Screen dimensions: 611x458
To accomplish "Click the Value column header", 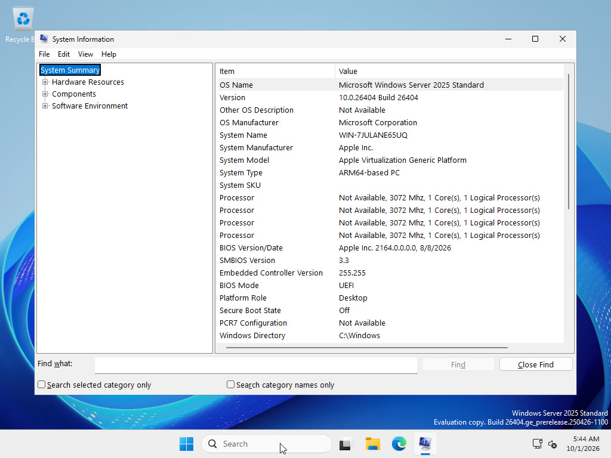I will [x=449, y=72].
